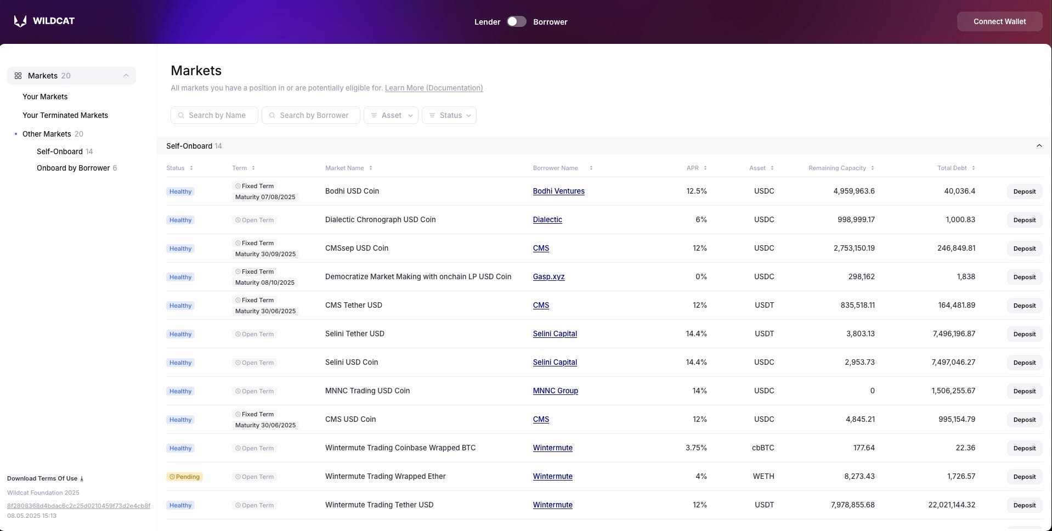1052x531 pixels.
Task: Open Gasp.xyz borrower link
Action: coord(548,276)
